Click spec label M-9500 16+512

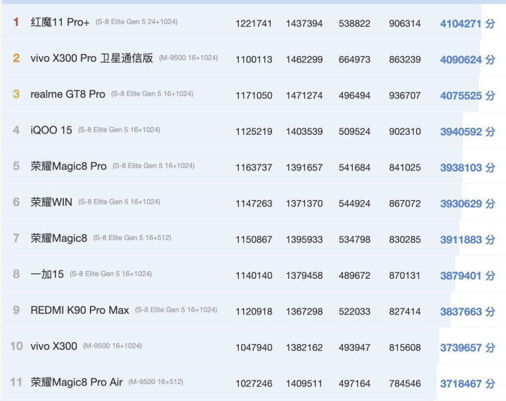(156, 382)
